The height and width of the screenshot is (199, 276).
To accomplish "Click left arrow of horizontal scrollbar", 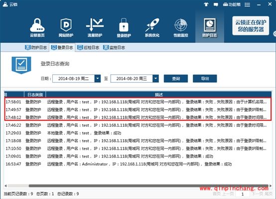I will pyautogui.click(x=5, y=186).
